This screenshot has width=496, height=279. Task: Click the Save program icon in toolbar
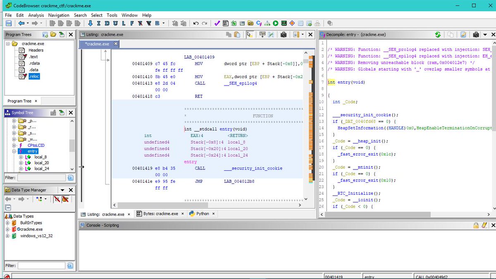point(8,23)
